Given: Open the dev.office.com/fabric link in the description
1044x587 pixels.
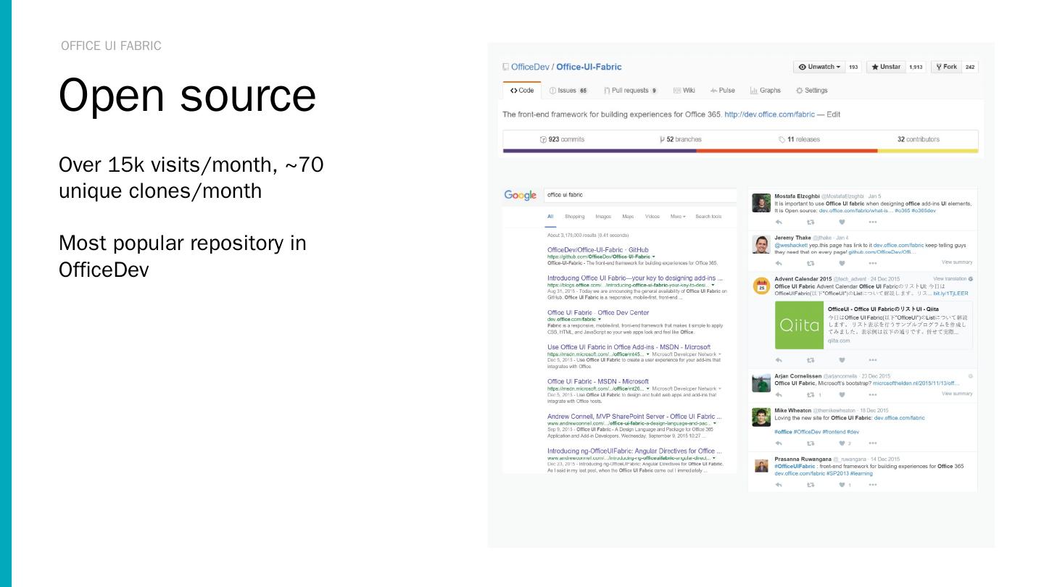Looking at the screenshot, I should (x=770, y=114).
